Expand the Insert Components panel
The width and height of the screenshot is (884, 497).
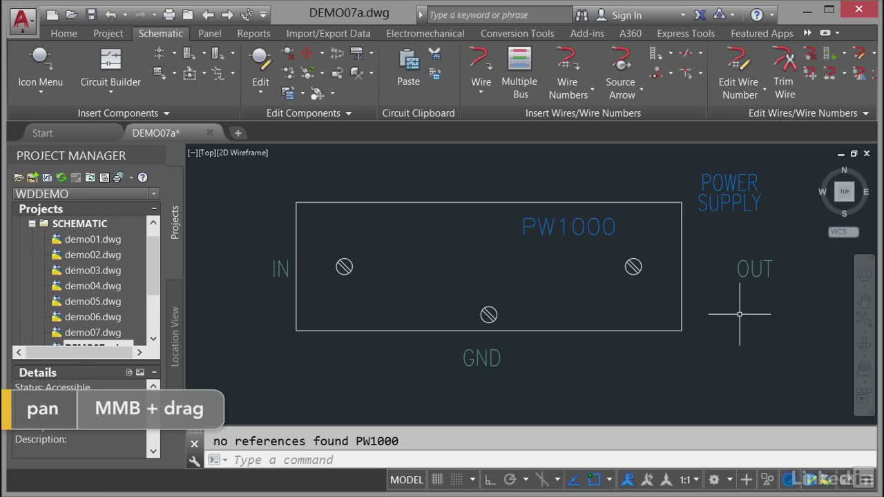[x=124, y=113]
